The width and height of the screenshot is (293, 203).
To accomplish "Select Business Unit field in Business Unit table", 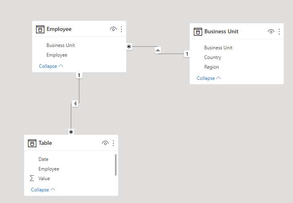I will (x=218, y=48).
